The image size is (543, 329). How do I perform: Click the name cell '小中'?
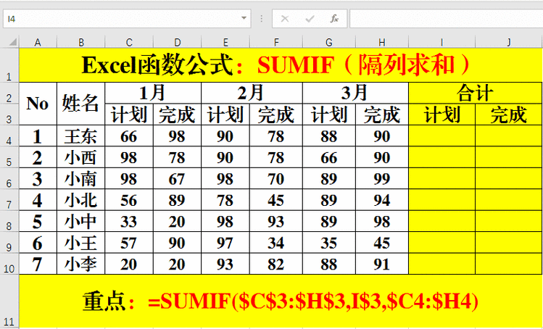(81, 221)
